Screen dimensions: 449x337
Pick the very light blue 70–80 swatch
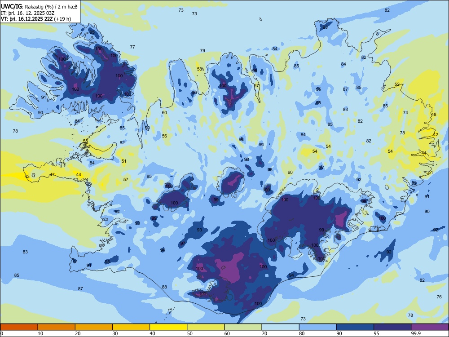click(x=280, y=327)
